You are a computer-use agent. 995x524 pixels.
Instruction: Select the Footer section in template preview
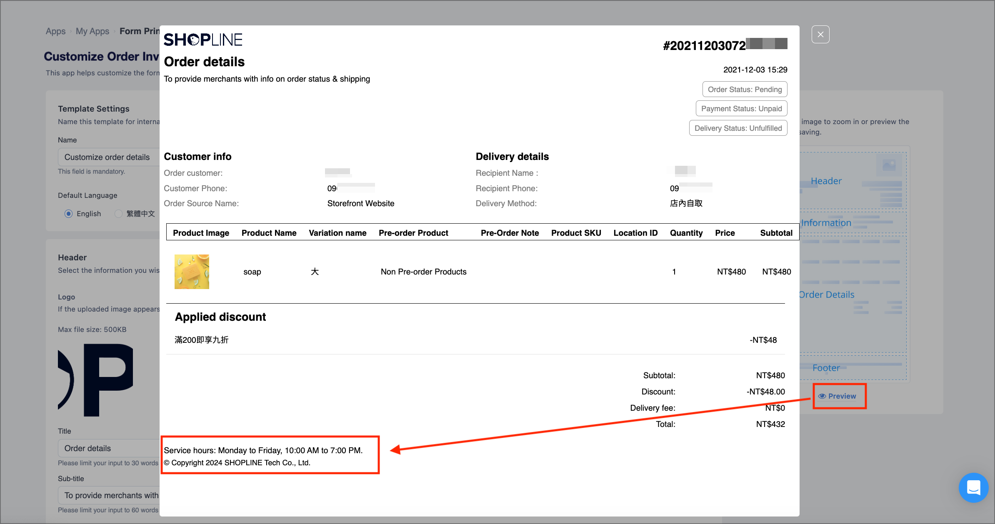click(852, 367)
